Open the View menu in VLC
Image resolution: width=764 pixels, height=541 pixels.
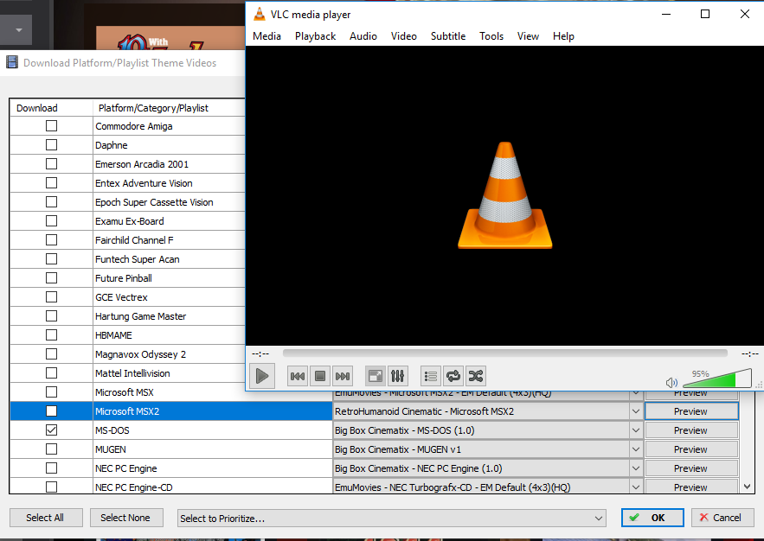click(528, 36)
